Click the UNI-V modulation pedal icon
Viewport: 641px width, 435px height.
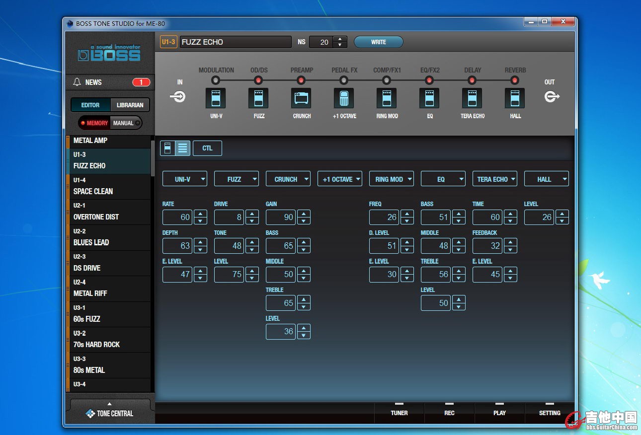216,98
